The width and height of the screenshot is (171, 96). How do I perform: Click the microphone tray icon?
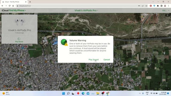143,93
